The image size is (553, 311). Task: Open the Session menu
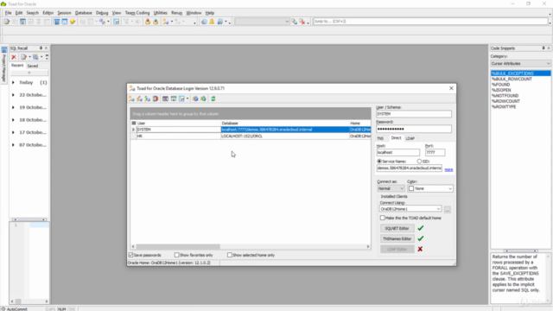pos(64,13)
